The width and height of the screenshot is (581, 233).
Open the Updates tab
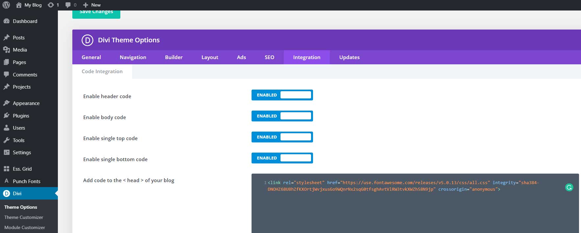pyautogui.click(x=349, y=57)
